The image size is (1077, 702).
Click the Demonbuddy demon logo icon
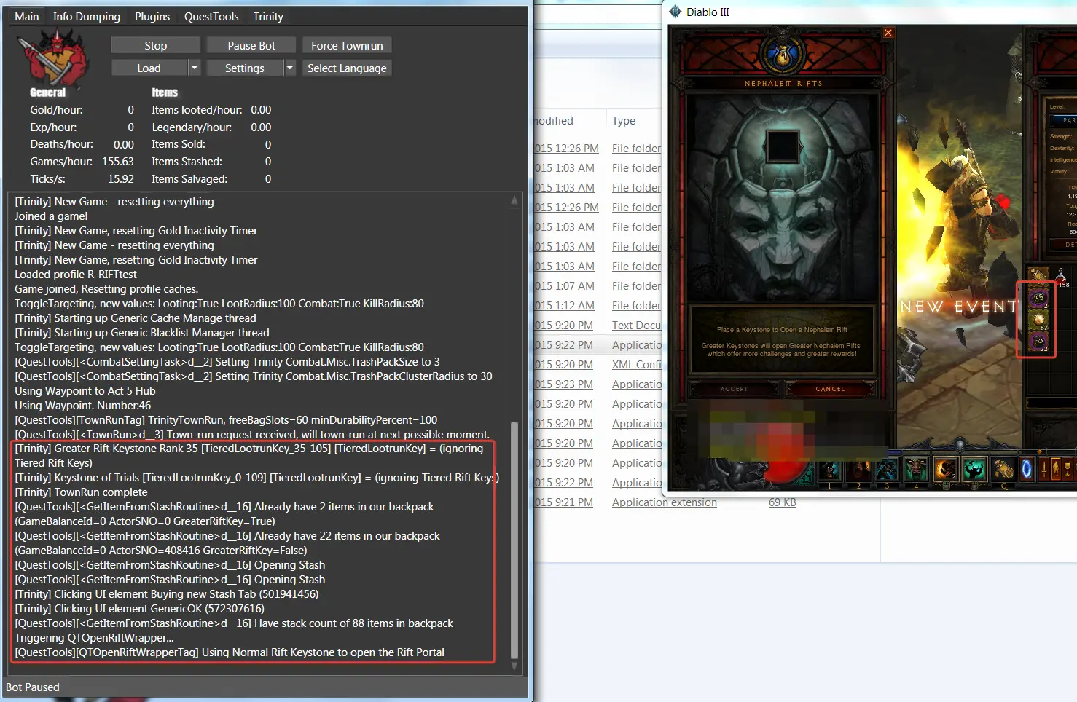[52, 58]
